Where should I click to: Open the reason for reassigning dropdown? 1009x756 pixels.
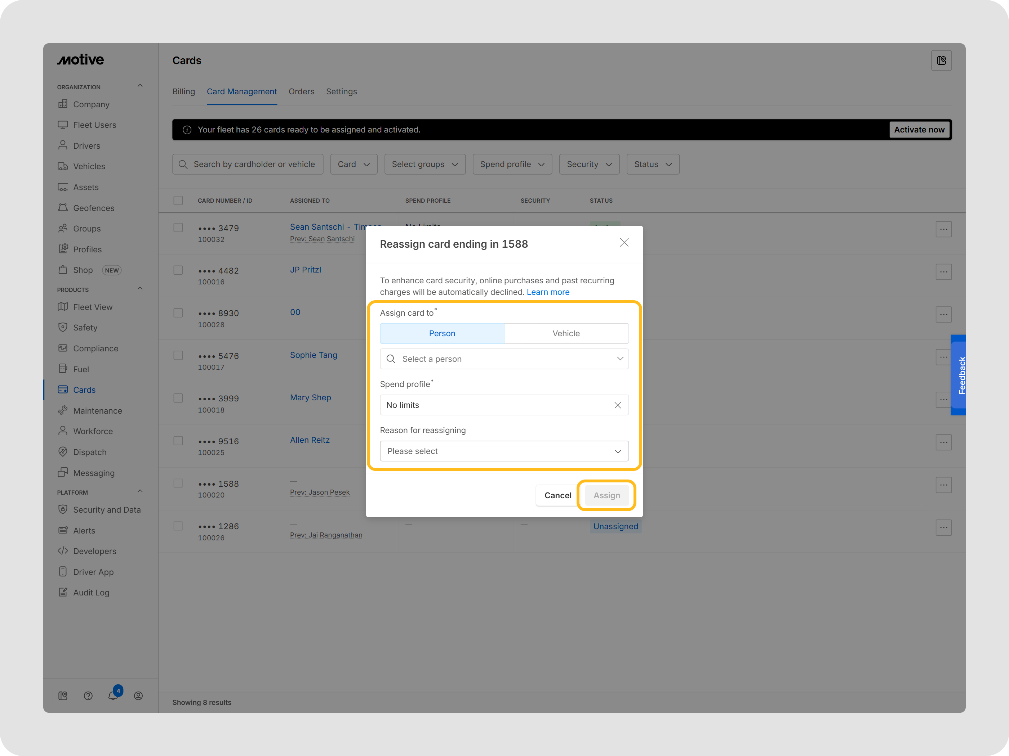tap(504, 451)
